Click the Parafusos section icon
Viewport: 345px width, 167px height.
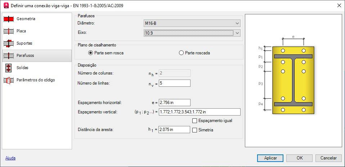pos(9,56)
